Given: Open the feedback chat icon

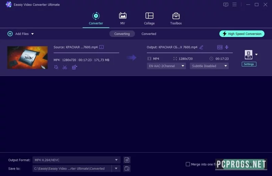Looking at the screenshot, I should pos(225,4).
